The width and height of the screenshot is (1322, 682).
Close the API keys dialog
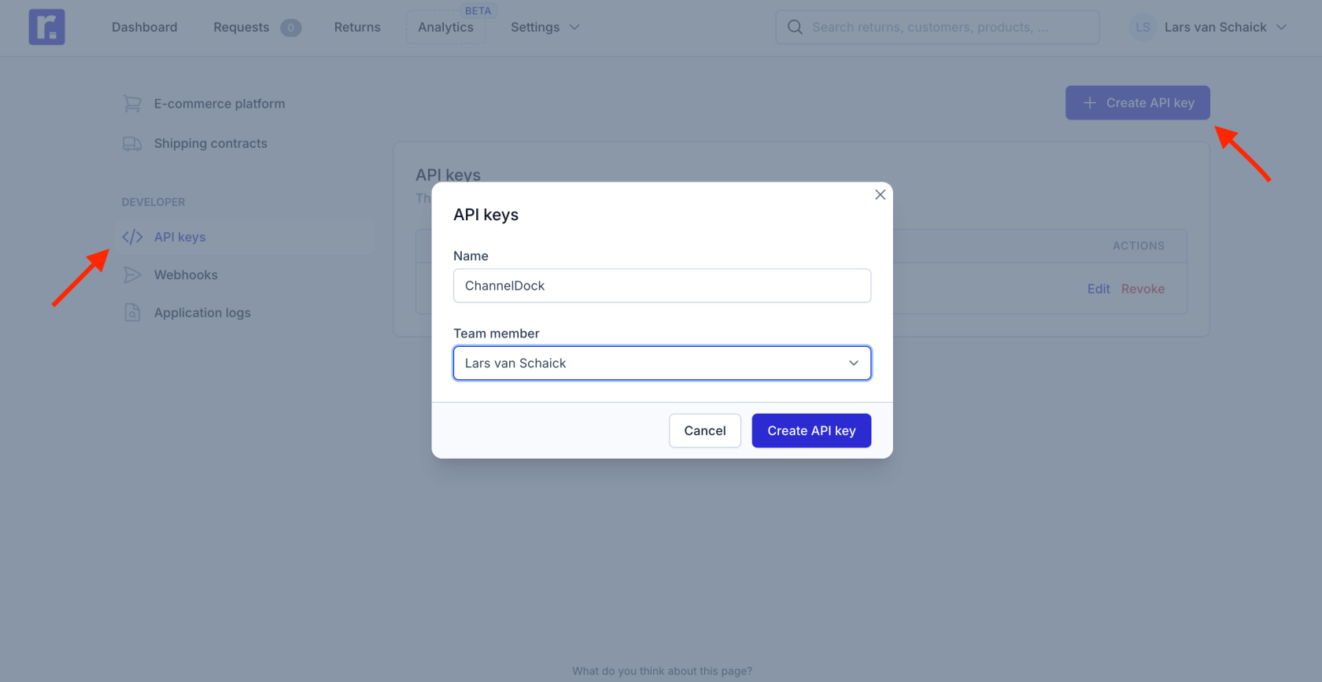[880, 195]
